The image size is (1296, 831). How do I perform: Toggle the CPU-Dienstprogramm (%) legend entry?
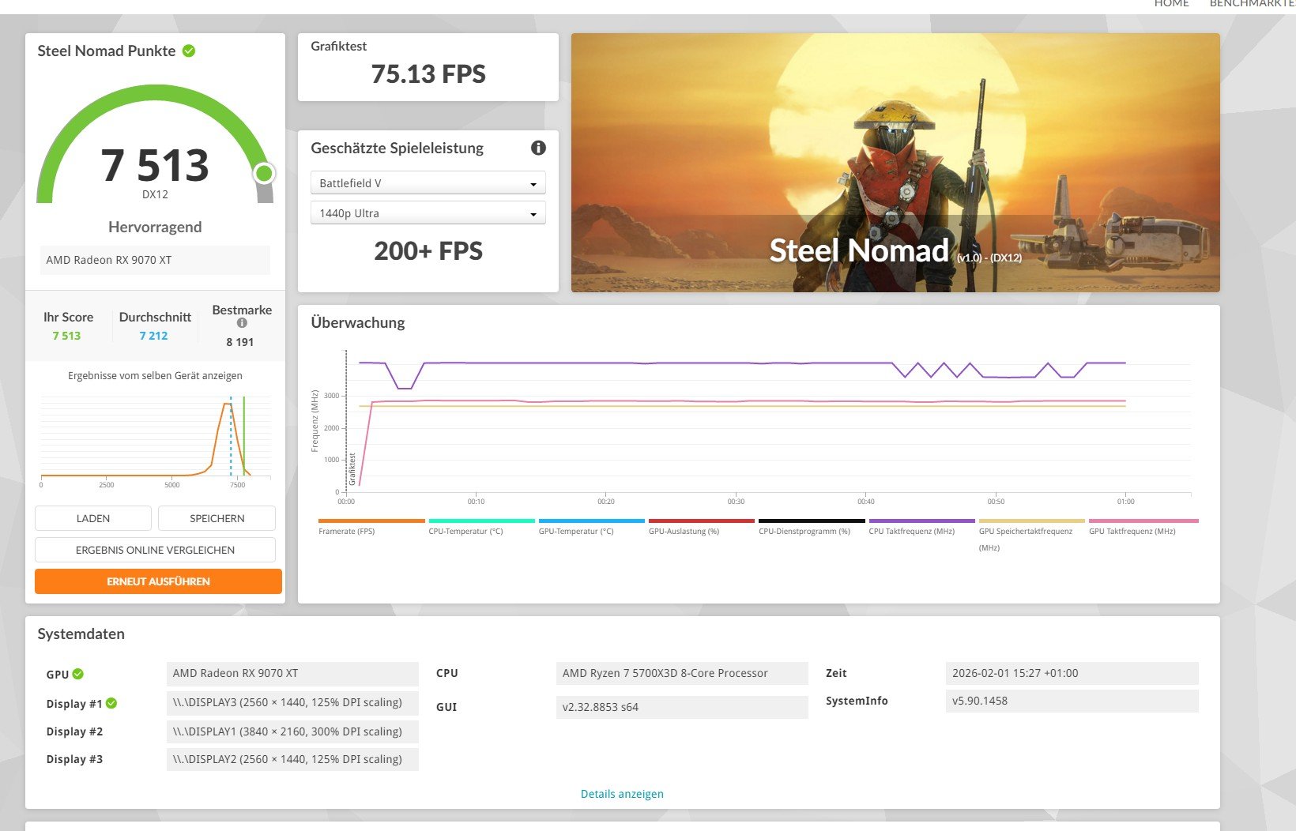coord(812,527)
